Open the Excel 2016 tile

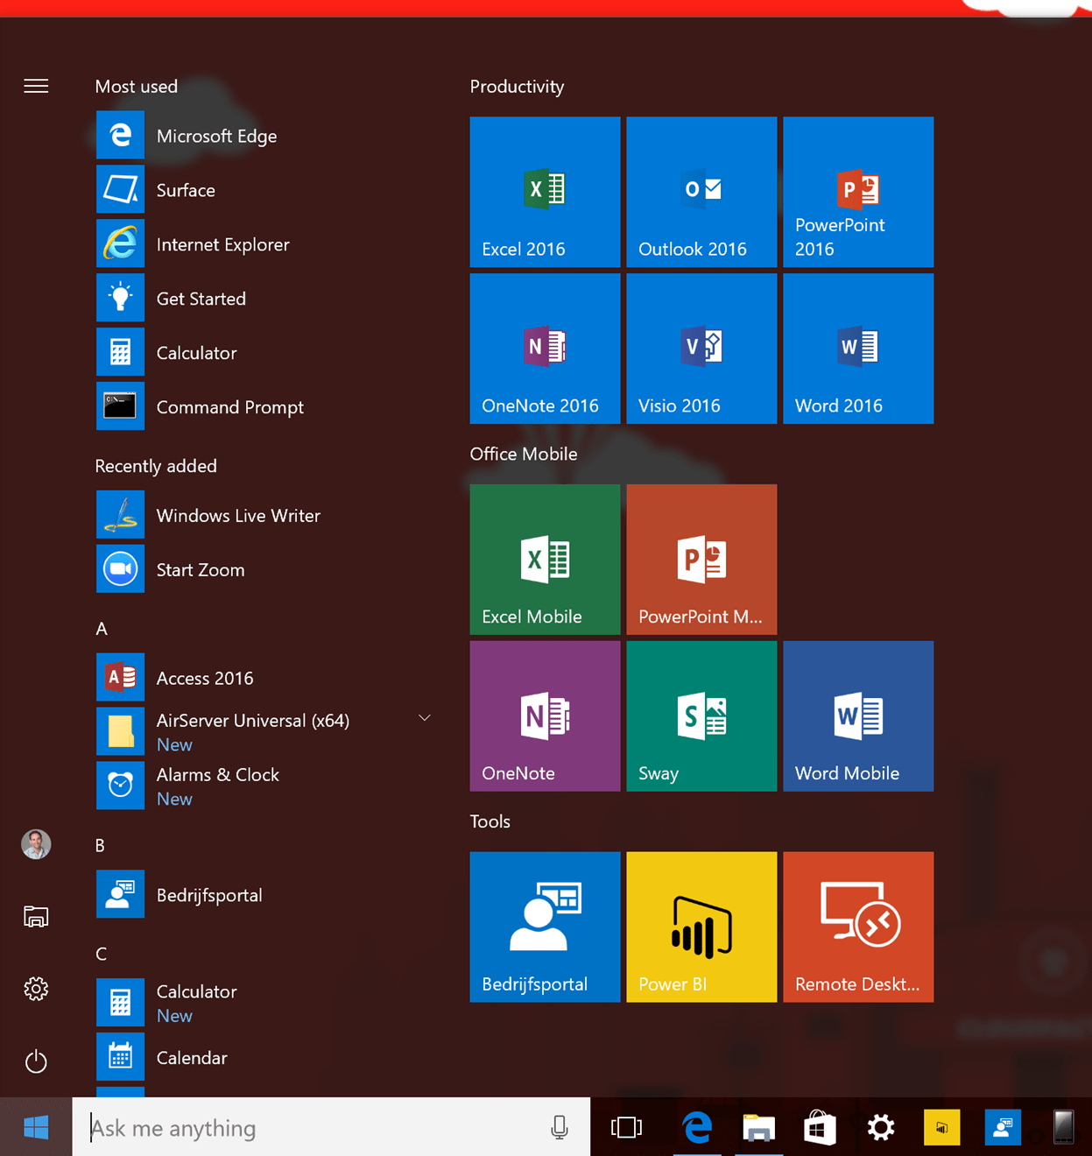[545, 192]
